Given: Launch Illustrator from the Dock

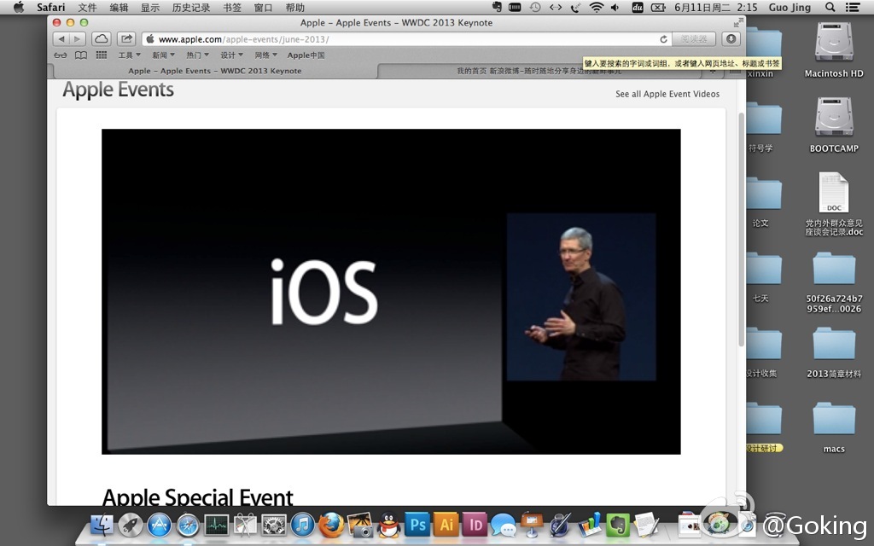Looking at the screenshot, I should point(446,525).
